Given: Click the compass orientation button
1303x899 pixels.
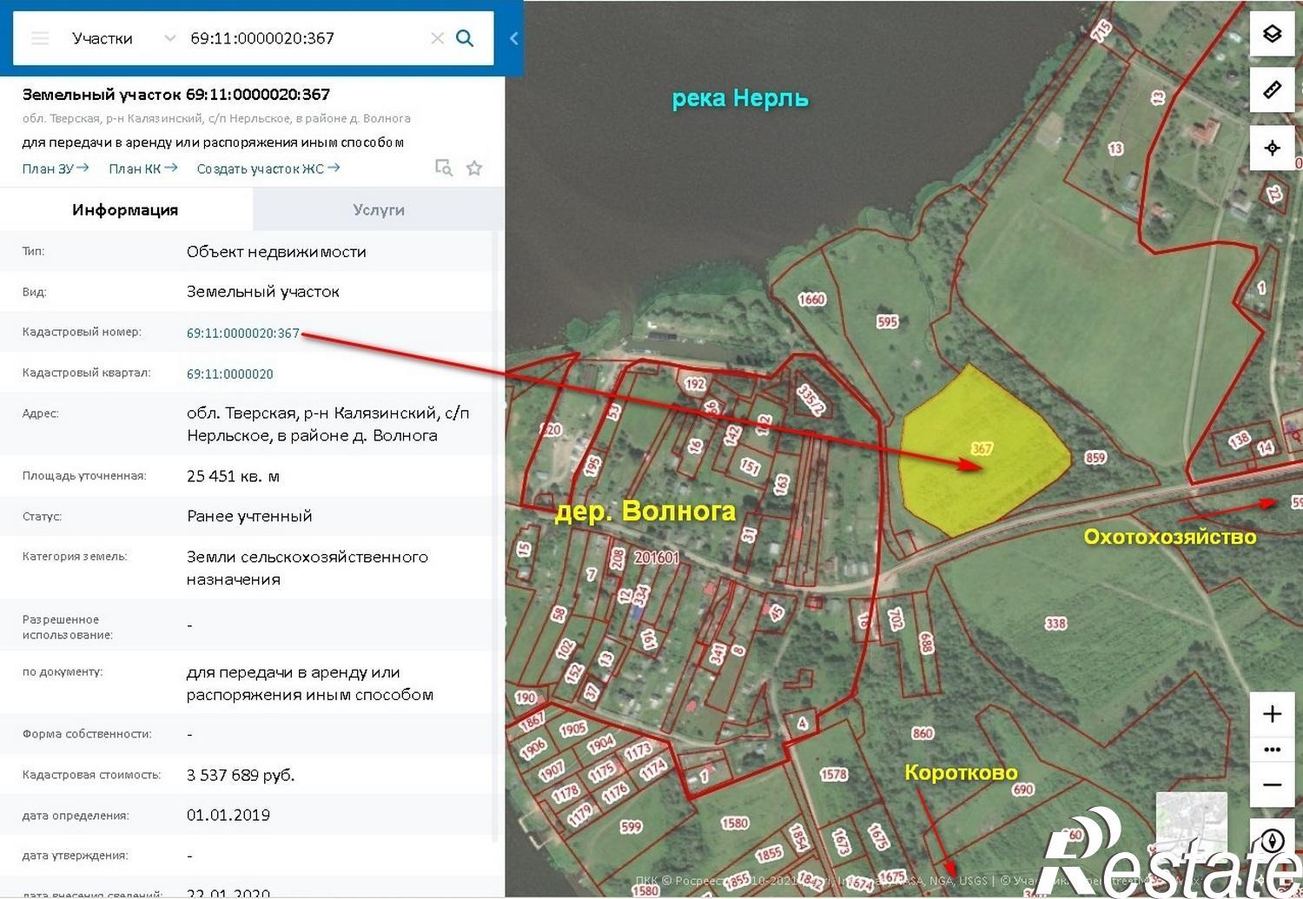Looking at the screenshot, I should (x=1272, y=841).
